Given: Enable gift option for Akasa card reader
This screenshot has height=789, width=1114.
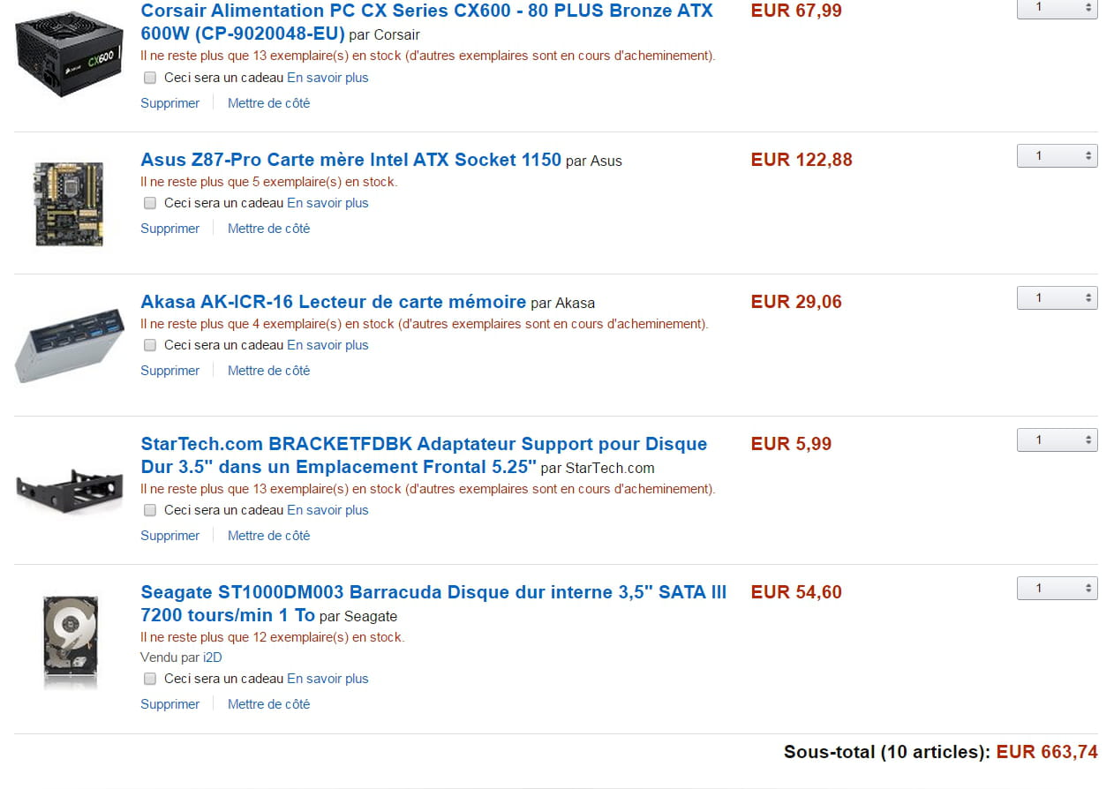Looking at the screenshot, I should coord(150,345).
